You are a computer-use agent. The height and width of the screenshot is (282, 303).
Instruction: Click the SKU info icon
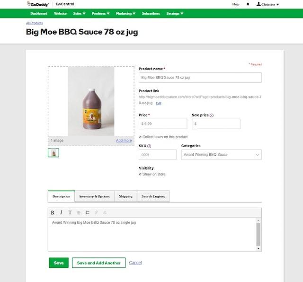pyautogui.click(x=149, y=146)
